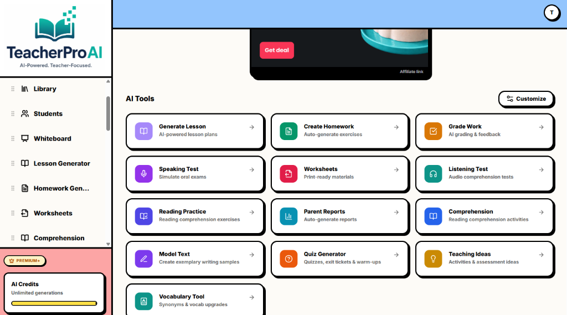This screenshot has height=315, width=567.
Task: Open the Reading Practice tool card
Action: tap(195, 216)
